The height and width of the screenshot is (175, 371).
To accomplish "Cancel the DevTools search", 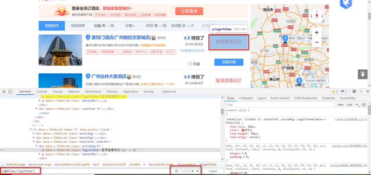I will (x=213, y=171).
